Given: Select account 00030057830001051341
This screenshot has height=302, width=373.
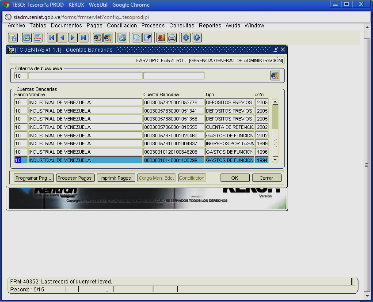Looking at the screenshot, I should click(174, 111).
